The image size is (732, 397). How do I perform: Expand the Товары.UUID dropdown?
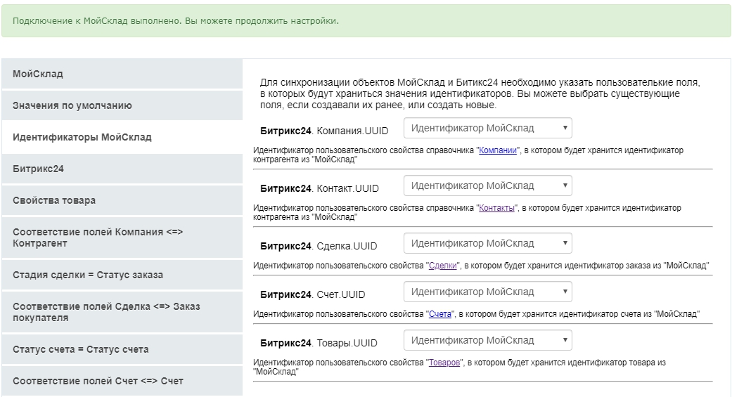pos(487,341)
